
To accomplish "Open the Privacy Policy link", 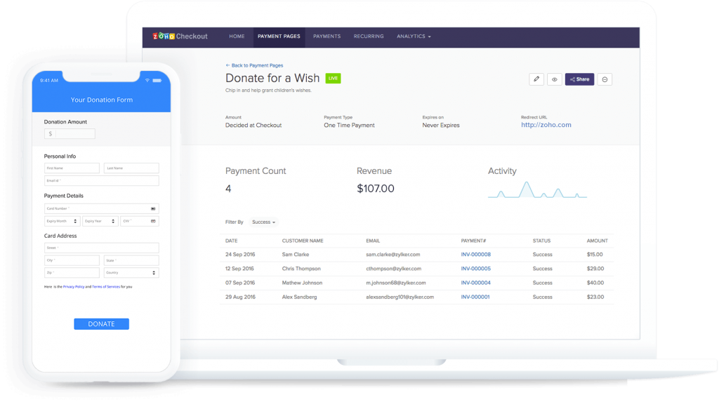I will tap(74, 287).
